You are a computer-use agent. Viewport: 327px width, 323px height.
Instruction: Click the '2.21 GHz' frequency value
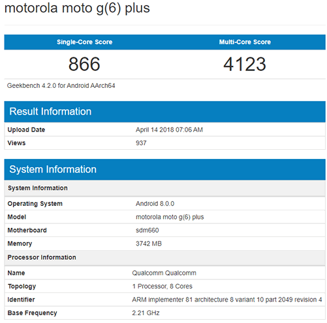pyautogui.click(x=146, y=313)
